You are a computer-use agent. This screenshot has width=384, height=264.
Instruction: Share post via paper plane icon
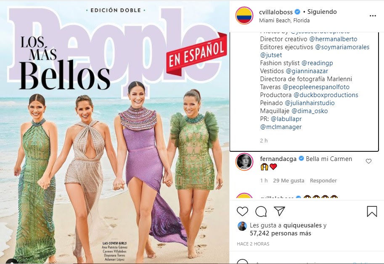pyautogui.click(x=279, y=211)
